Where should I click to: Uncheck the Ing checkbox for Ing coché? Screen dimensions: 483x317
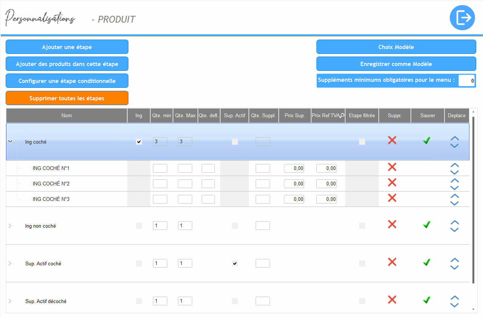click(x=139, y=142)
